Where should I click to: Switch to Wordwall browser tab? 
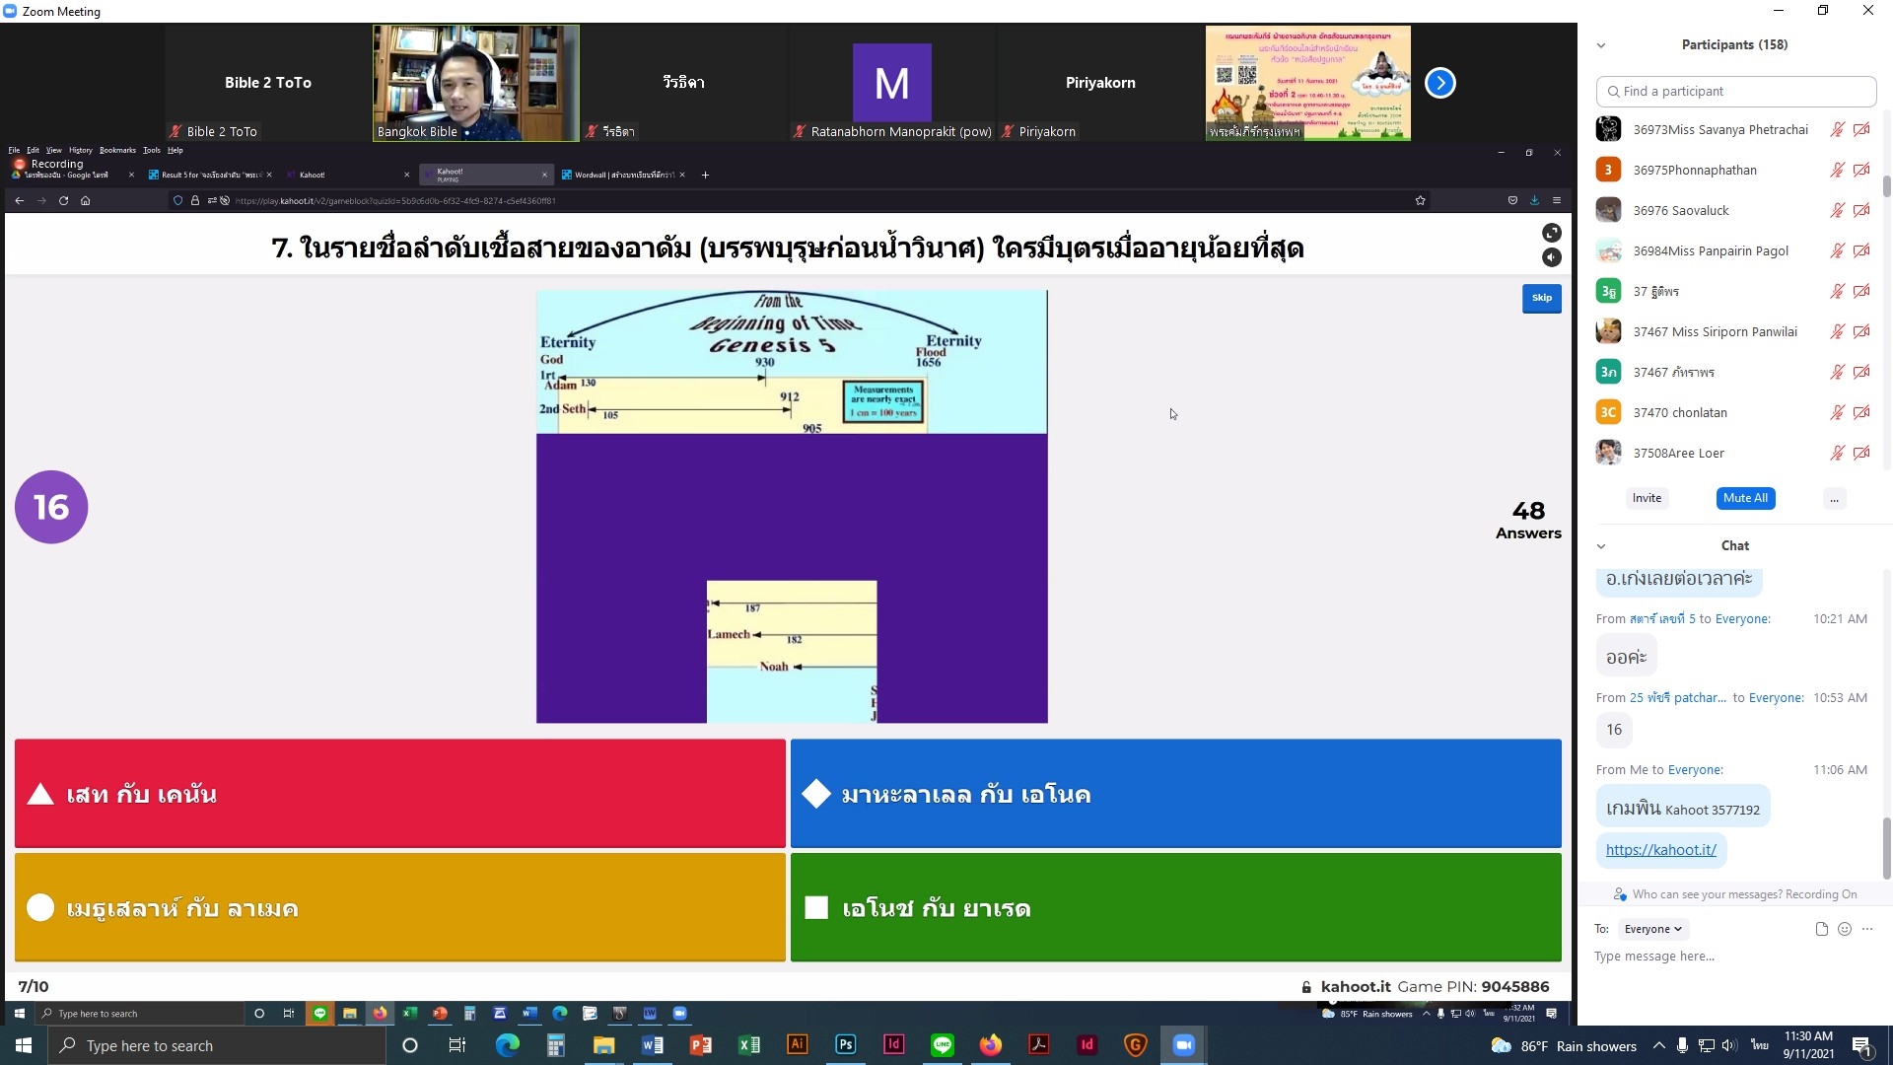(624, 175)
